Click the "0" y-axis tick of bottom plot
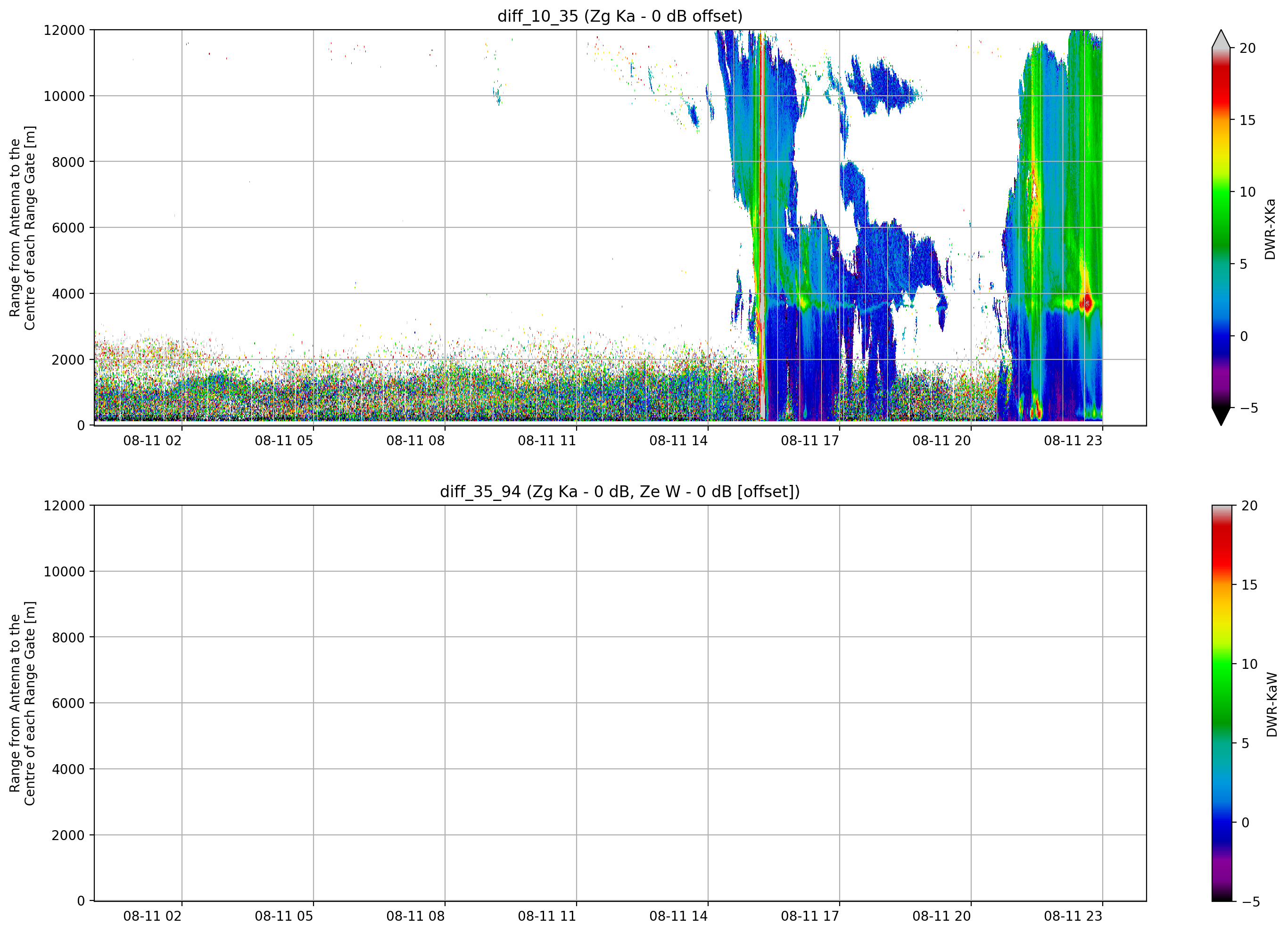Image resolution: width=1288 pixels, height=933 pixels. (x=81, y=901)
